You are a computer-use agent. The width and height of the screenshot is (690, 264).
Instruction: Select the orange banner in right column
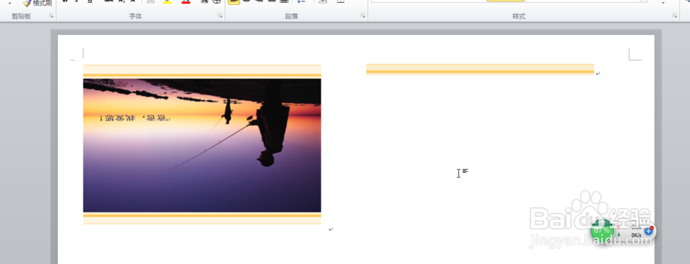click(480, 70)
